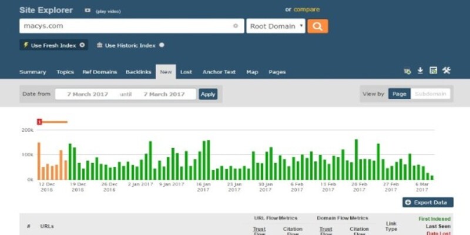Image resolution: width=470 pixels, height=235 pixels.
Task: Click the green add-to-bucket icon
Action: (407, 71)
